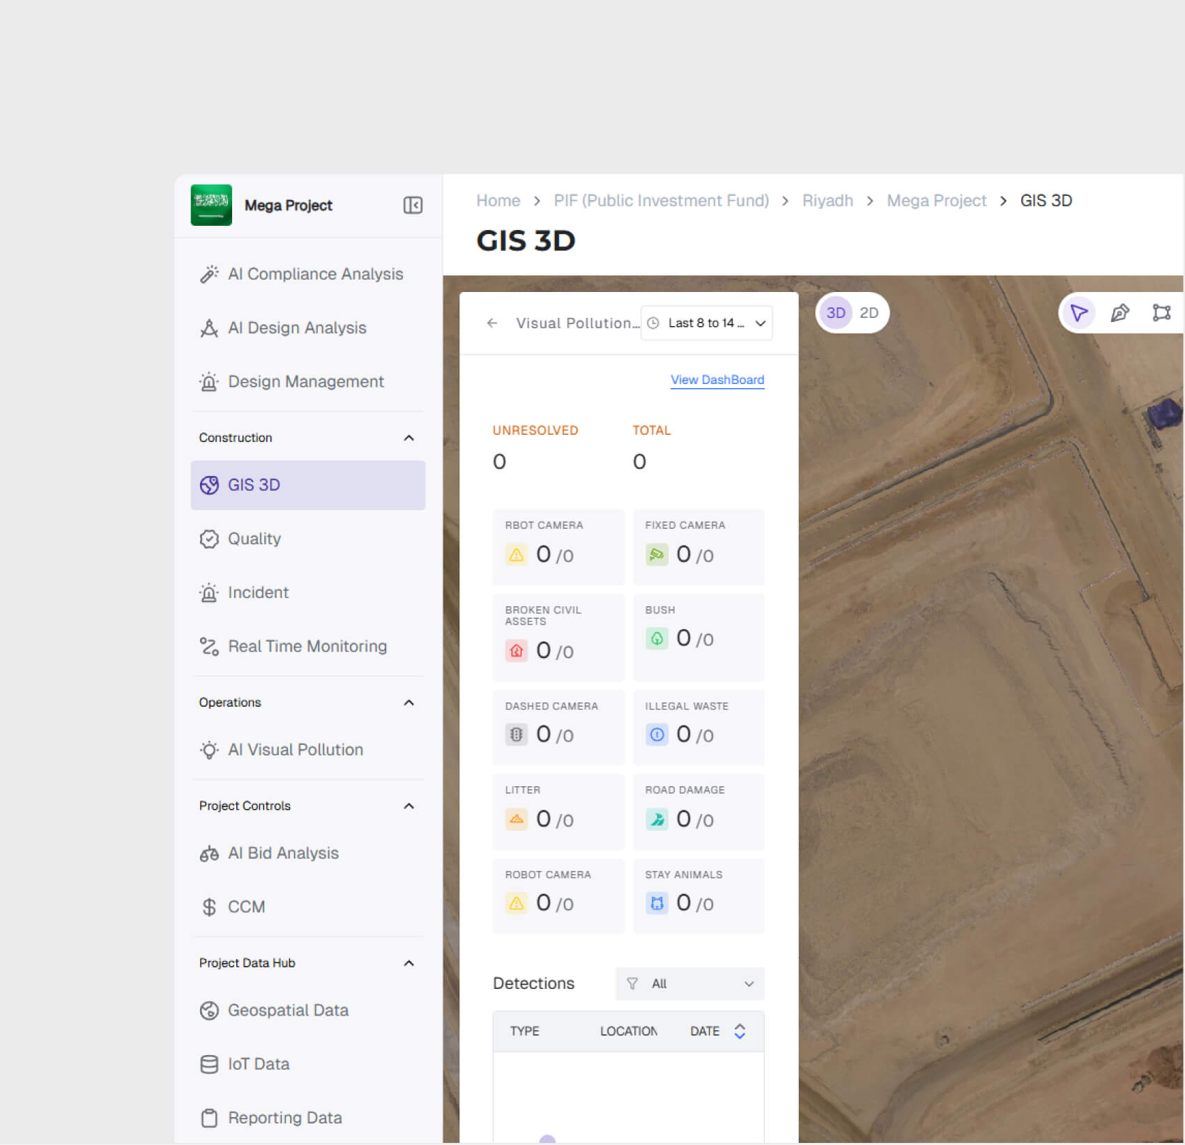
Task: Go to Home via the breadcrumb
Action: (498, 200)
